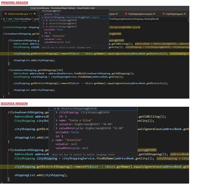
Task: Expand valueMotorcycle BigDecimal "16.00" node
Action: point(57,128)
